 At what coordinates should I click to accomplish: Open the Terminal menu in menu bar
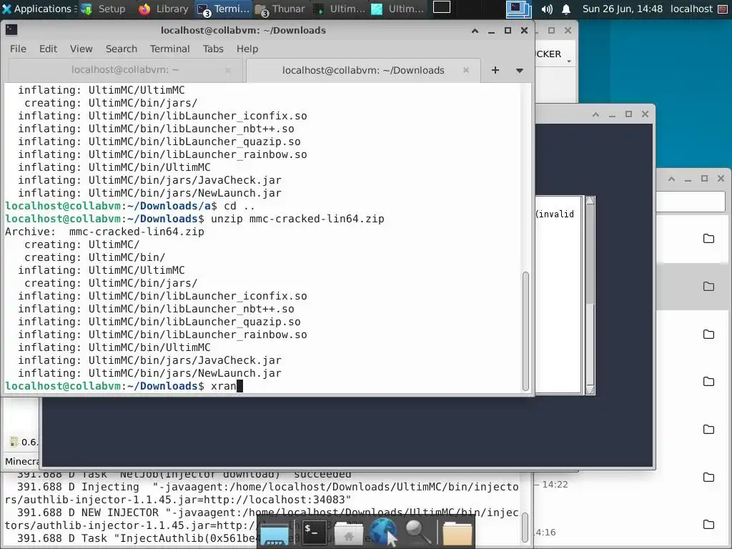coord(169,49)
